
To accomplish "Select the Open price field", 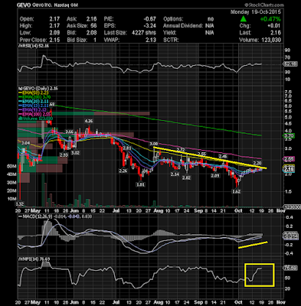I will coord(40,19).
